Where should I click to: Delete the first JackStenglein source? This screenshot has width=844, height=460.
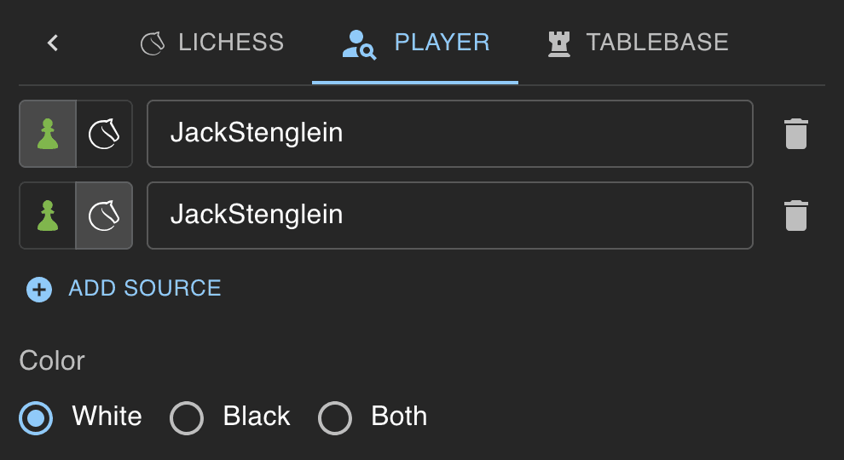[x=796, y=134]
